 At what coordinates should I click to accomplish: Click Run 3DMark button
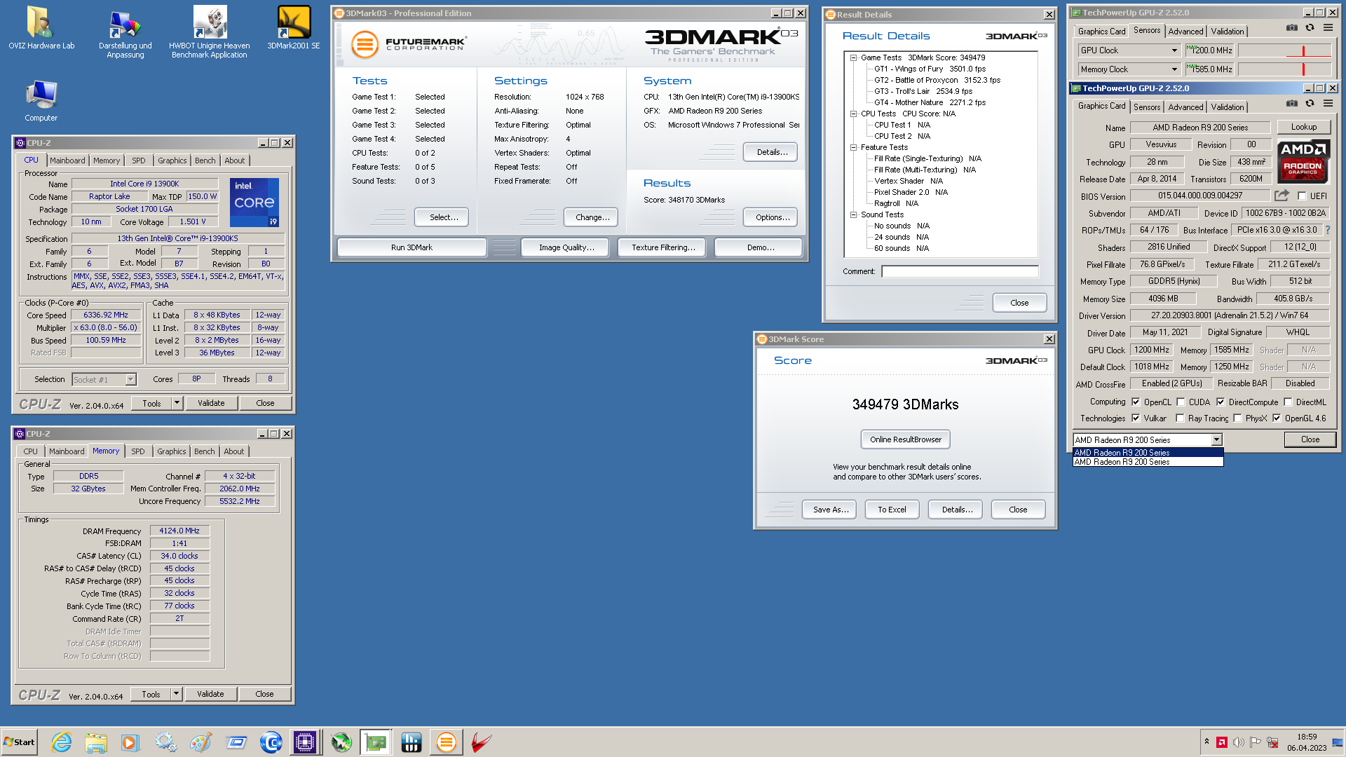point(412,247)
